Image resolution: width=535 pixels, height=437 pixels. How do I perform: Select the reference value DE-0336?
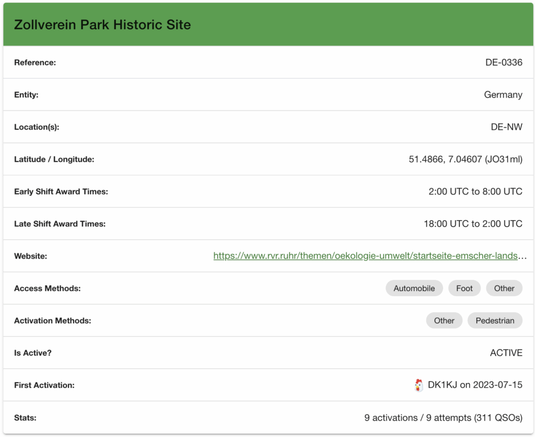coord(504,63)
